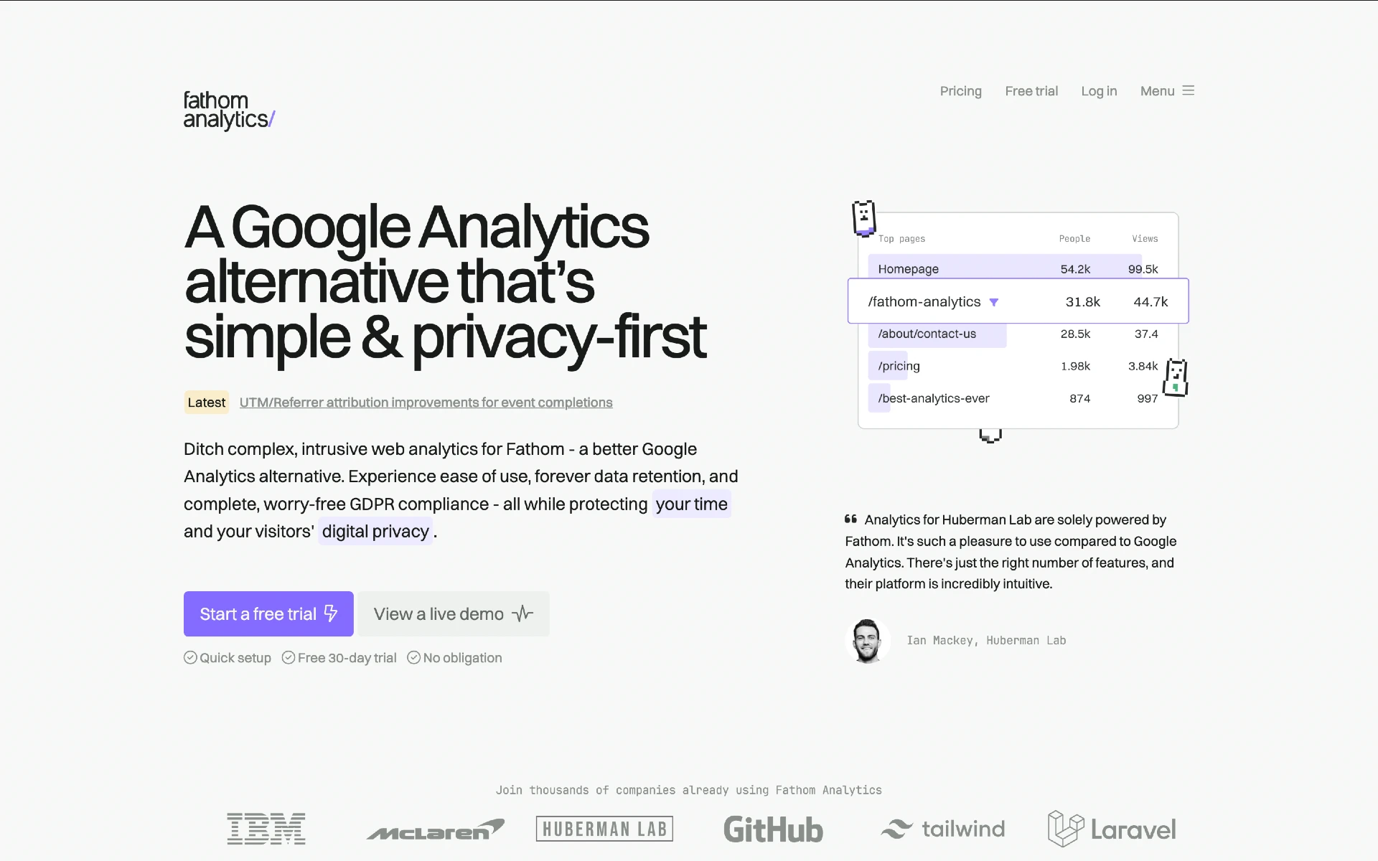Screen dimensions: 1378x861
Task: Open the Menu navigation expander
Action: 1167,91
